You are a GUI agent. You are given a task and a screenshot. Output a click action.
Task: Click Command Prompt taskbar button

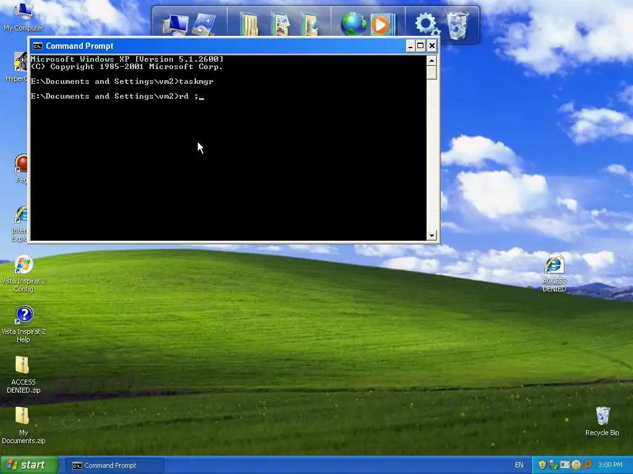click(x=115, y=465)
